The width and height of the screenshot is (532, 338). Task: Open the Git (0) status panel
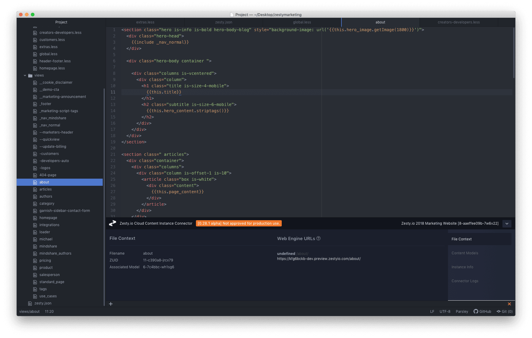(505, 311)
